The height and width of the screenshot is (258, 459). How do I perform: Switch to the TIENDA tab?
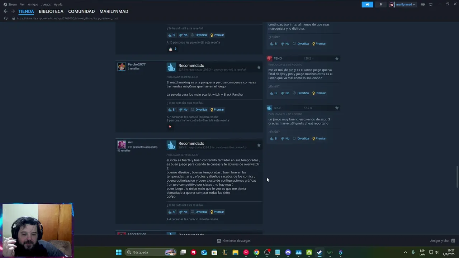click(26, 11)
